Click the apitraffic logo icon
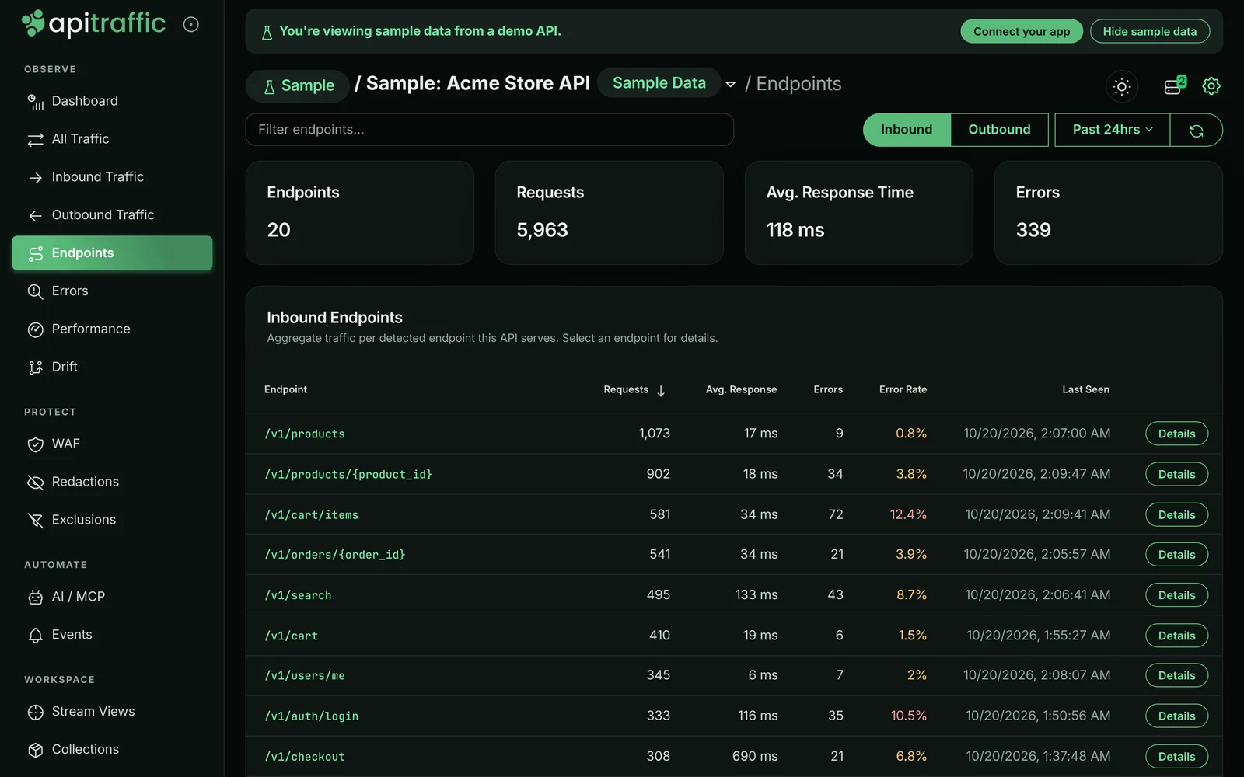 pos(33,23)
